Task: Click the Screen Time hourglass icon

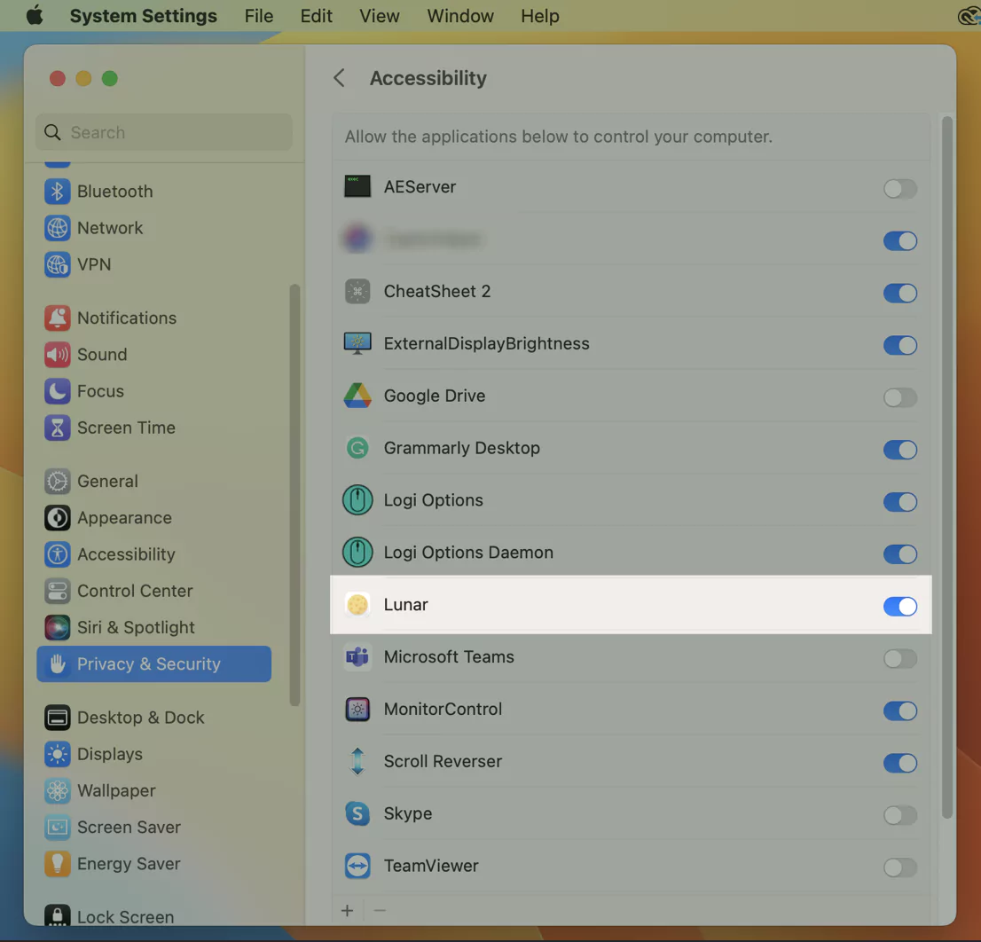Action: click(x=57, y=428)
